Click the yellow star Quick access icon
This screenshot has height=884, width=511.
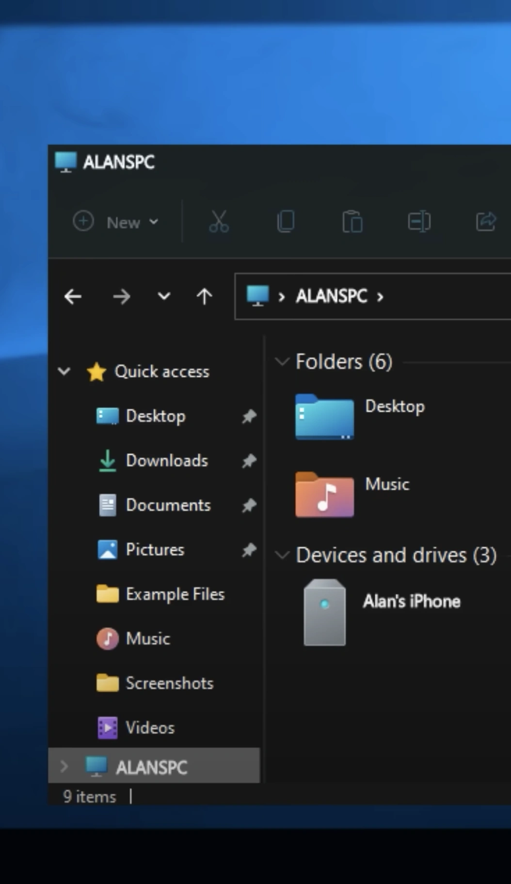tap(96, 372)
